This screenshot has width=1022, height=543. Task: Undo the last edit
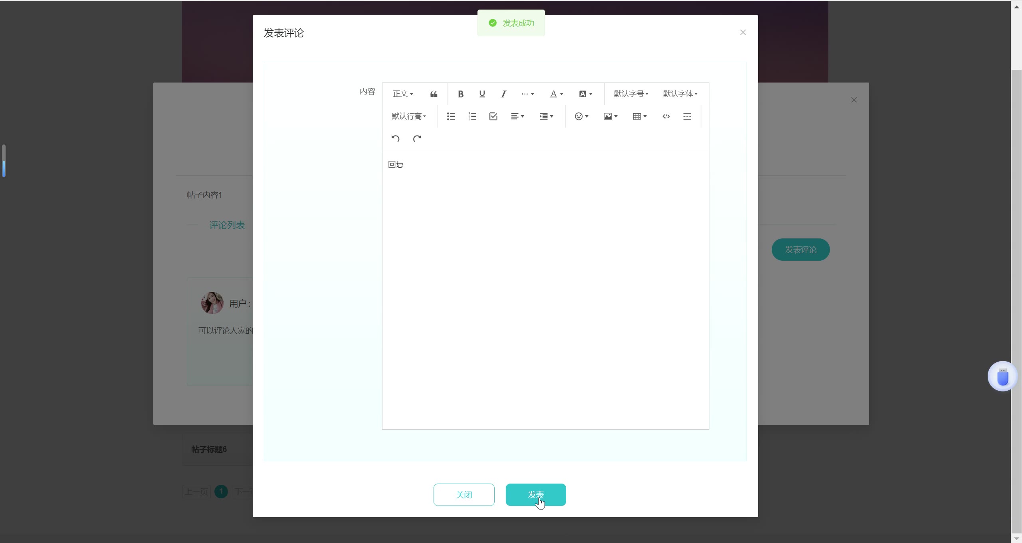tap(395, 139)
